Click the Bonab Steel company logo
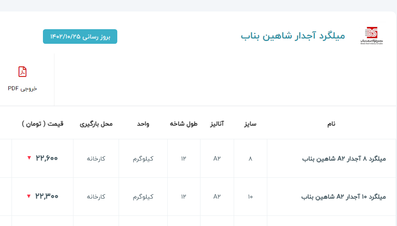This screenshot has width=397, height=226. coord(371,36)
